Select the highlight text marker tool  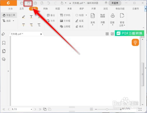tap(24, 17)
